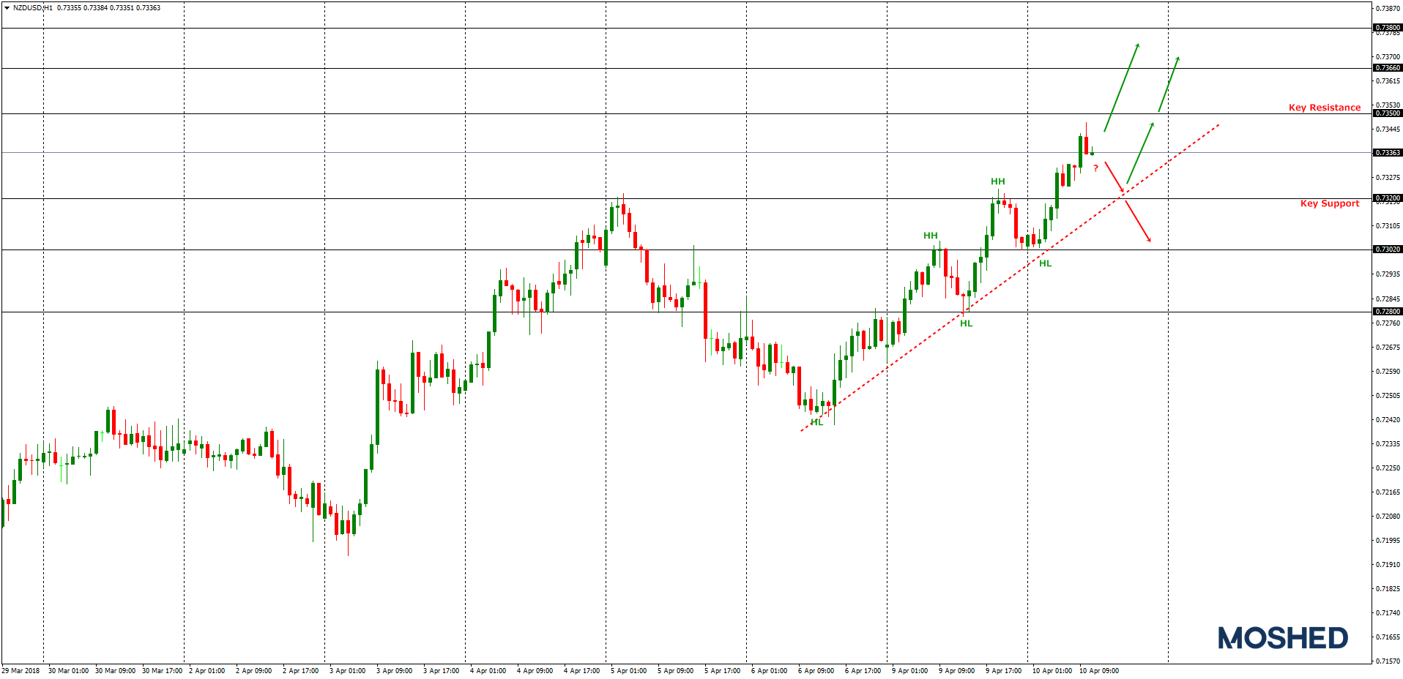Select the lowest HL label near trendline start
Image resolution: width=1403 pixels, height=679 pixels.
(x=816, y=422)
